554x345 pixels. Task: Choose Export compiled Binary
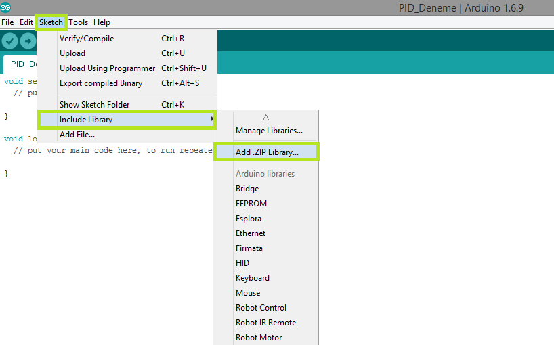[127, 83]
